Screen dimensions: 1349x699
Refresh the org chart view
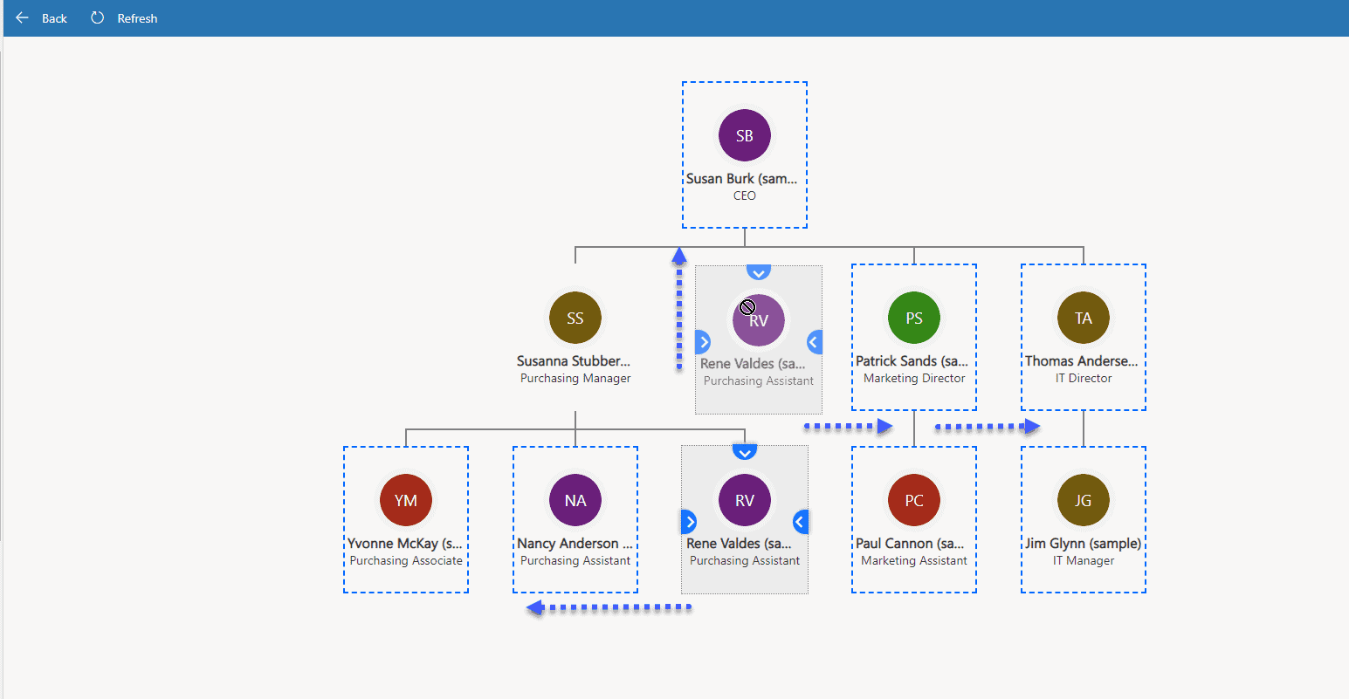124,18
